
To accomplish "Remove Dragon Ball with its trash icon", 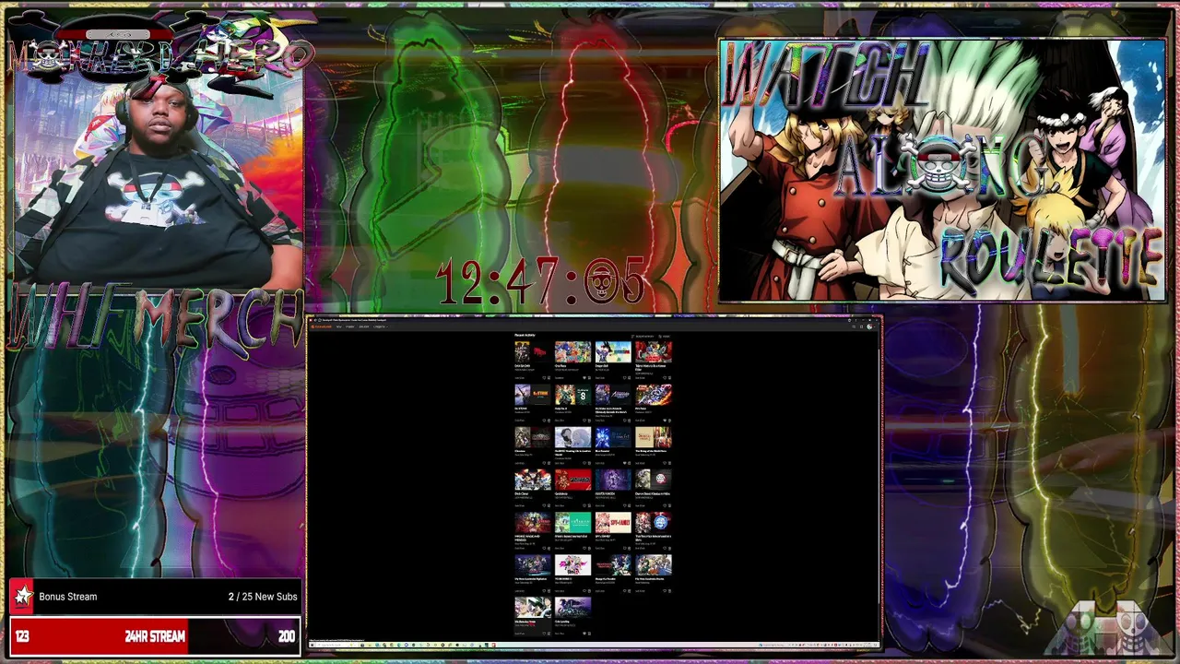I will tap(629, 378).
